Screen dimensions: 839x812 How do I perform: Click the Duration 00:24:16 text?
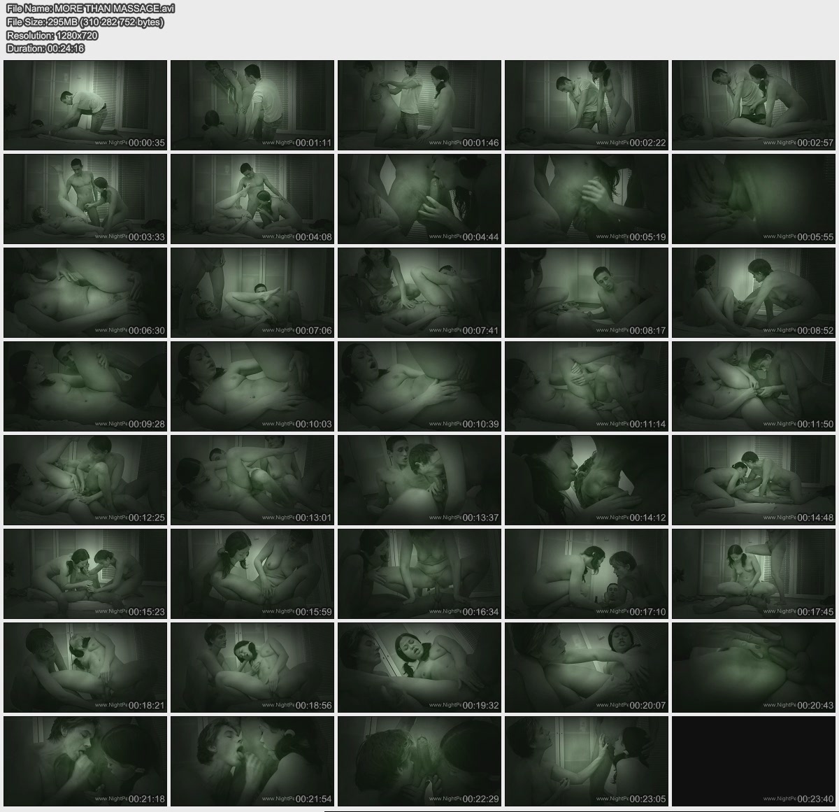pos(45,48)
